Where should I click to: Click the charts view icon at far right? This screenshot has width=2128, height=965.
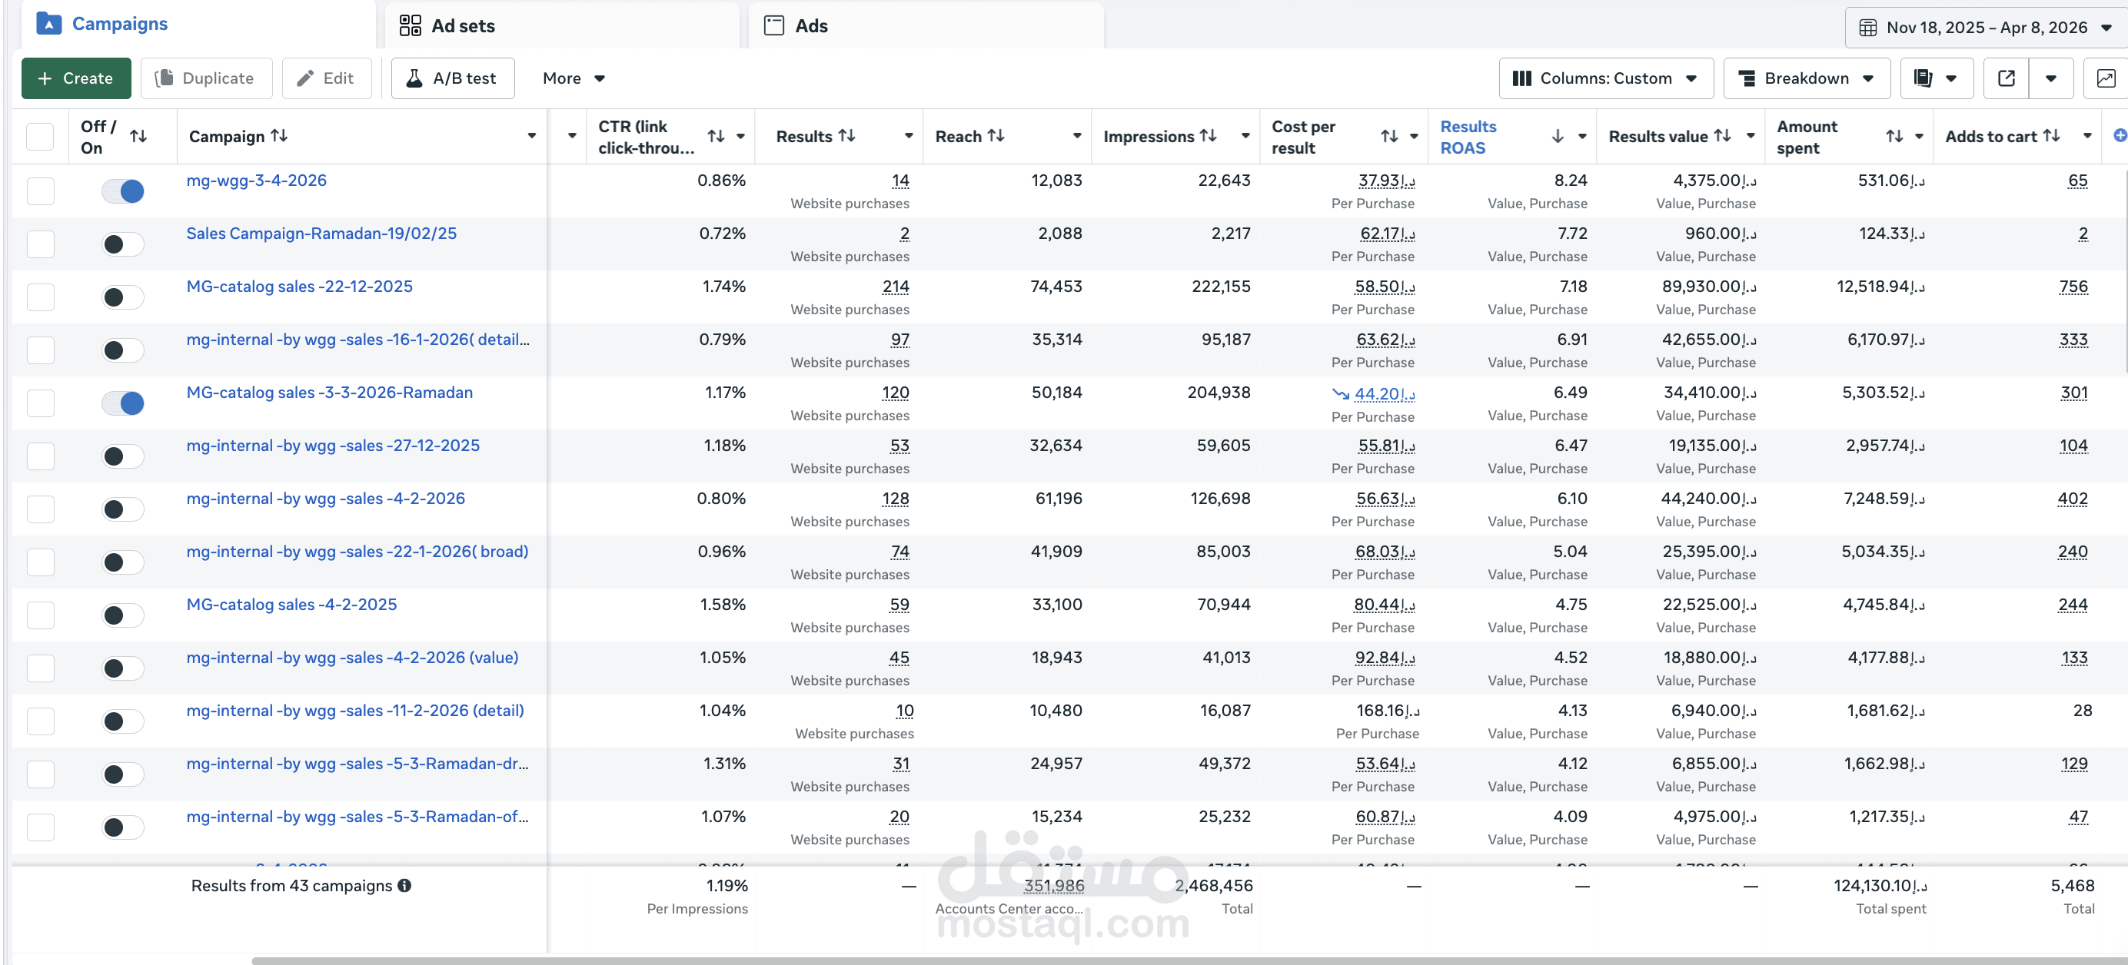(x=2106, y=78)
